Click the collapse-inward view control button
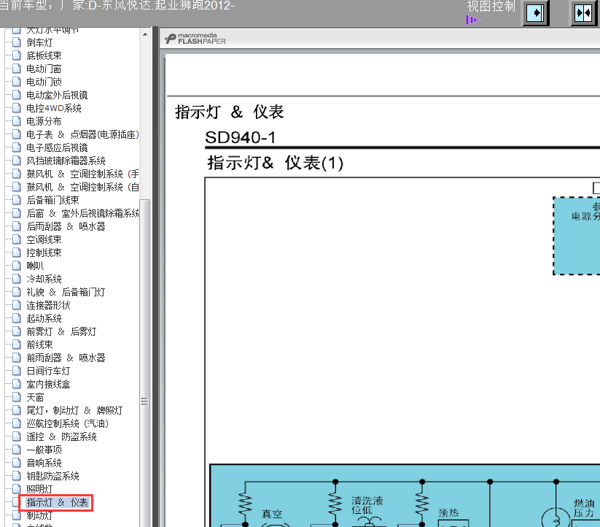Viewport: 600px width, 527px height. (x=583, y=13)
